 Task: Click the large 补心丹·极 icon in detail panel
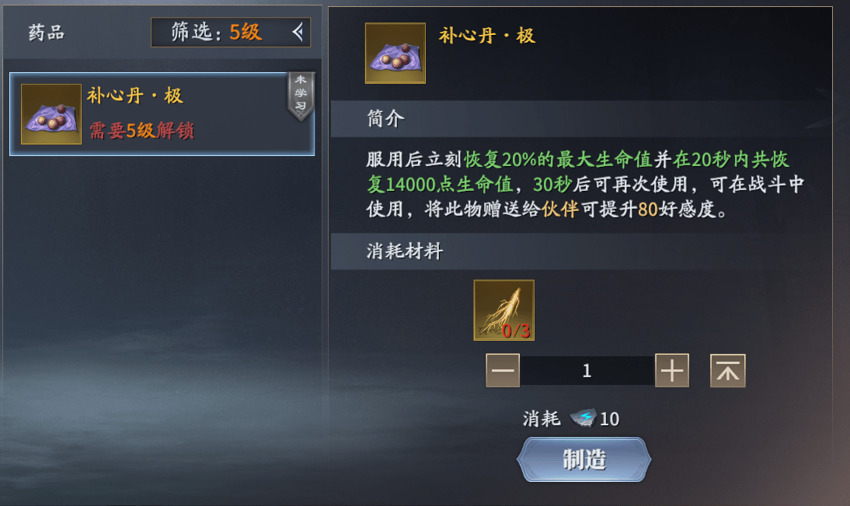(395, 53)
